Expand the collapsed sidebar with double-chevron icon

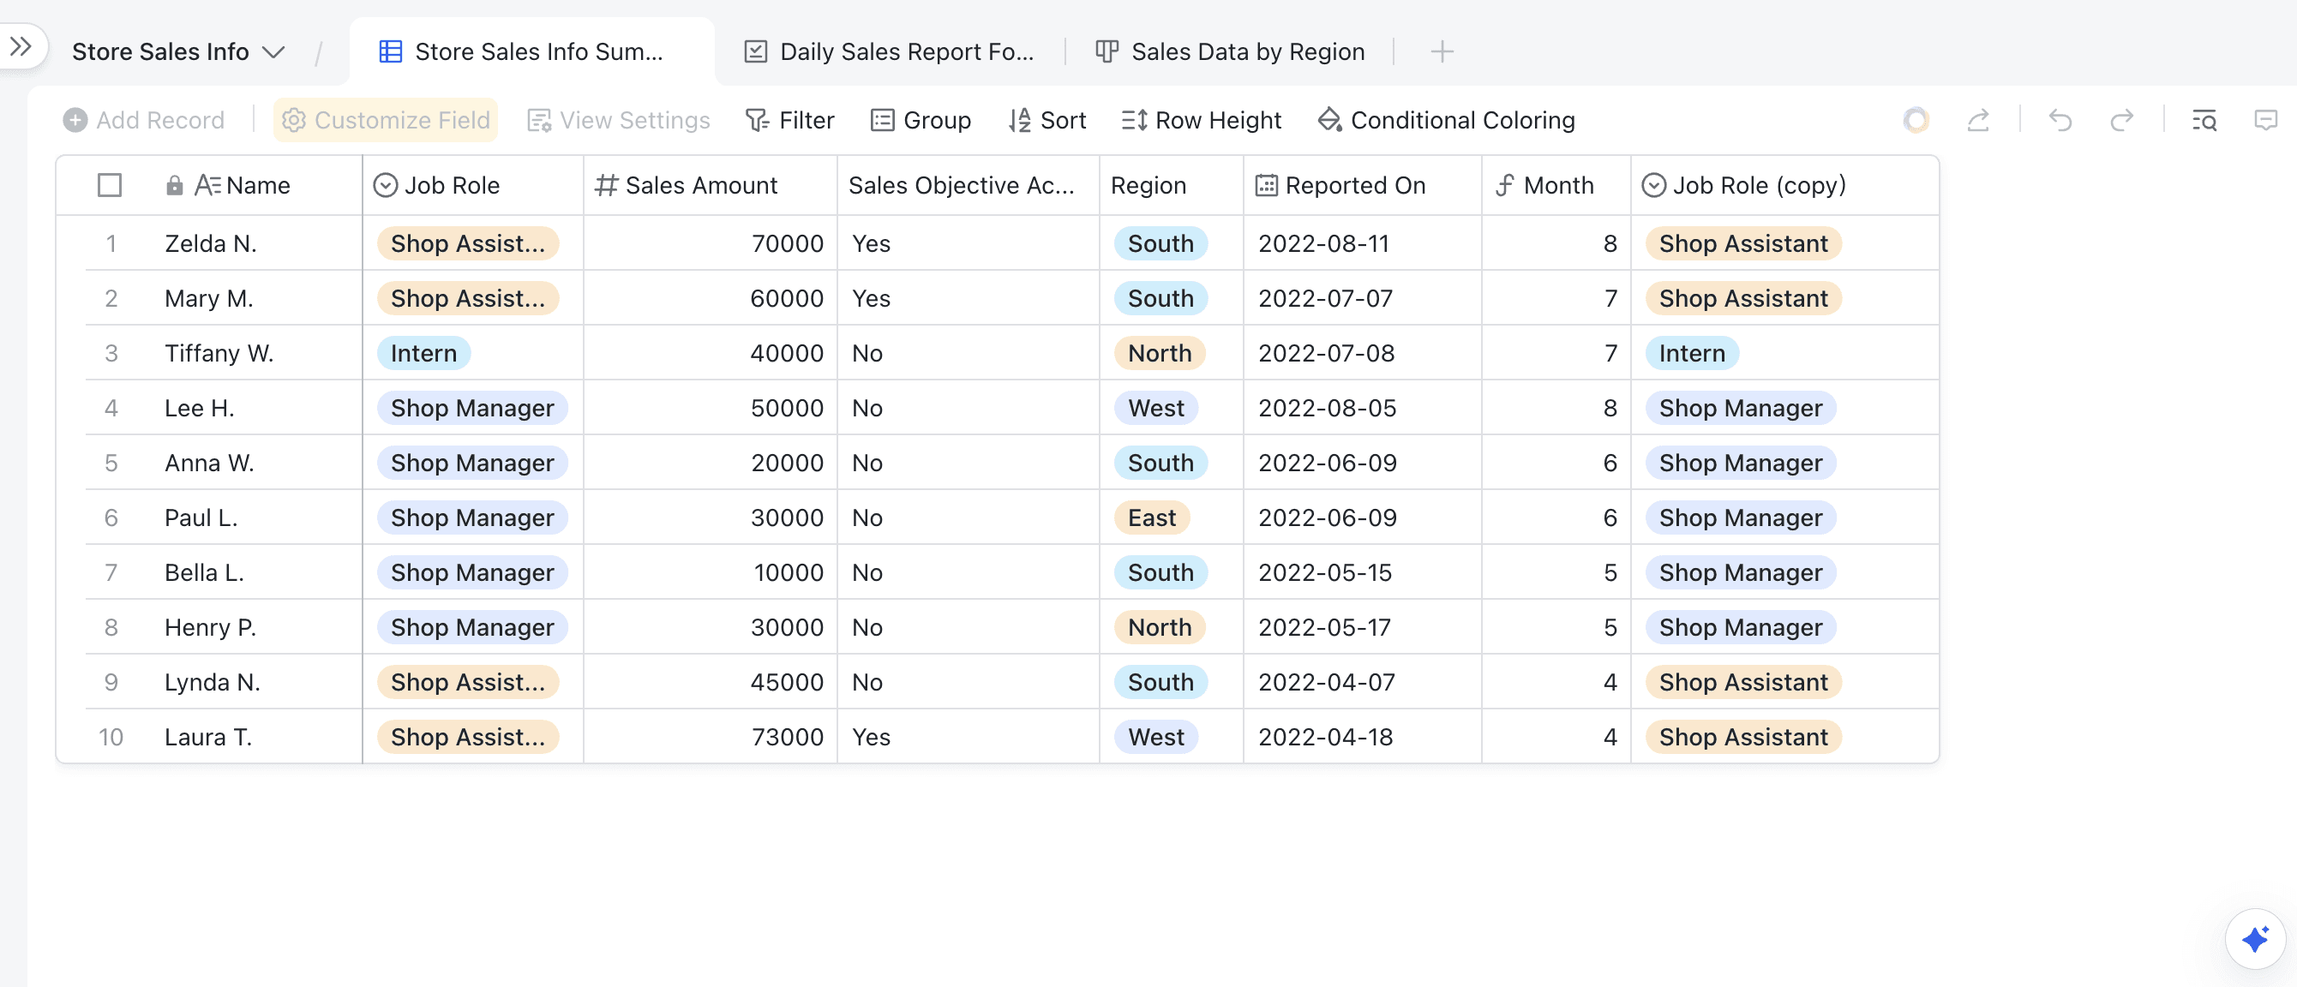click(x=21, y=46)
